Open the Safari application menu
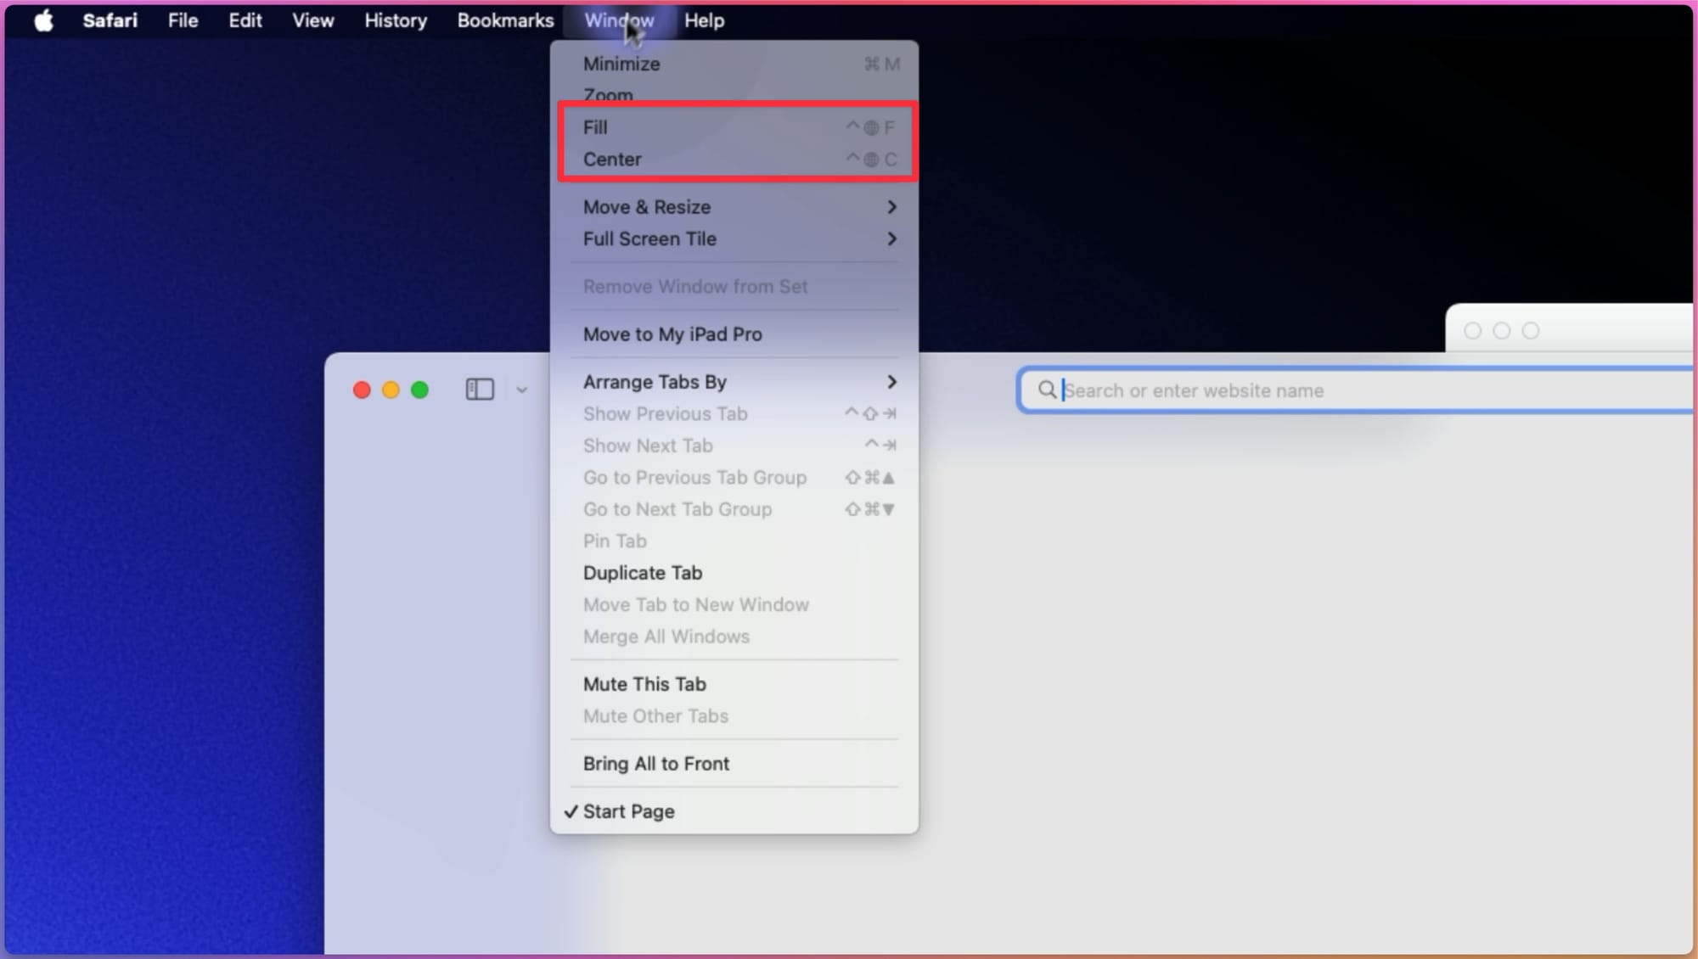The width and height of the screenshot is (1698, 959). coord(110,20)
